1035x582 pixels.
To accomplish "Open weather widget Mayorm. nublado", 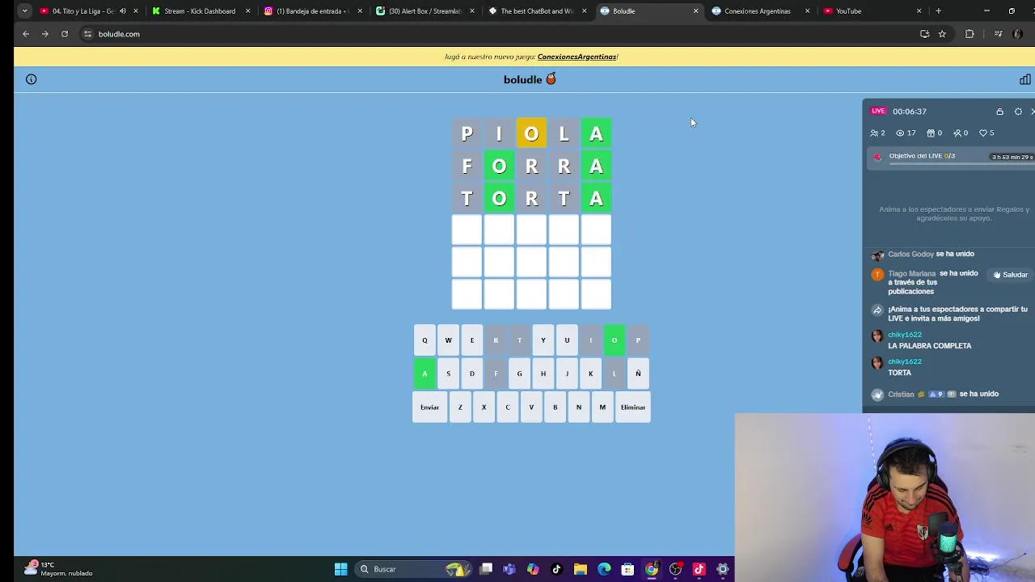I will tap(58, 569).
